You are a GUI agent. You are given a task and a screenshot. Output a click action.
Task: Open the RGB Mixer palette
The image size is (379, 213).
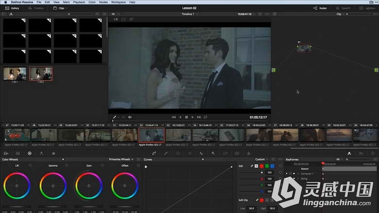pos(41,153)
